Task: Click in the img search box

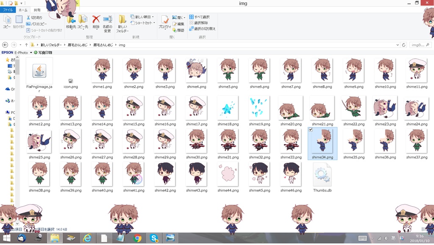Action: tap(420, 45)
